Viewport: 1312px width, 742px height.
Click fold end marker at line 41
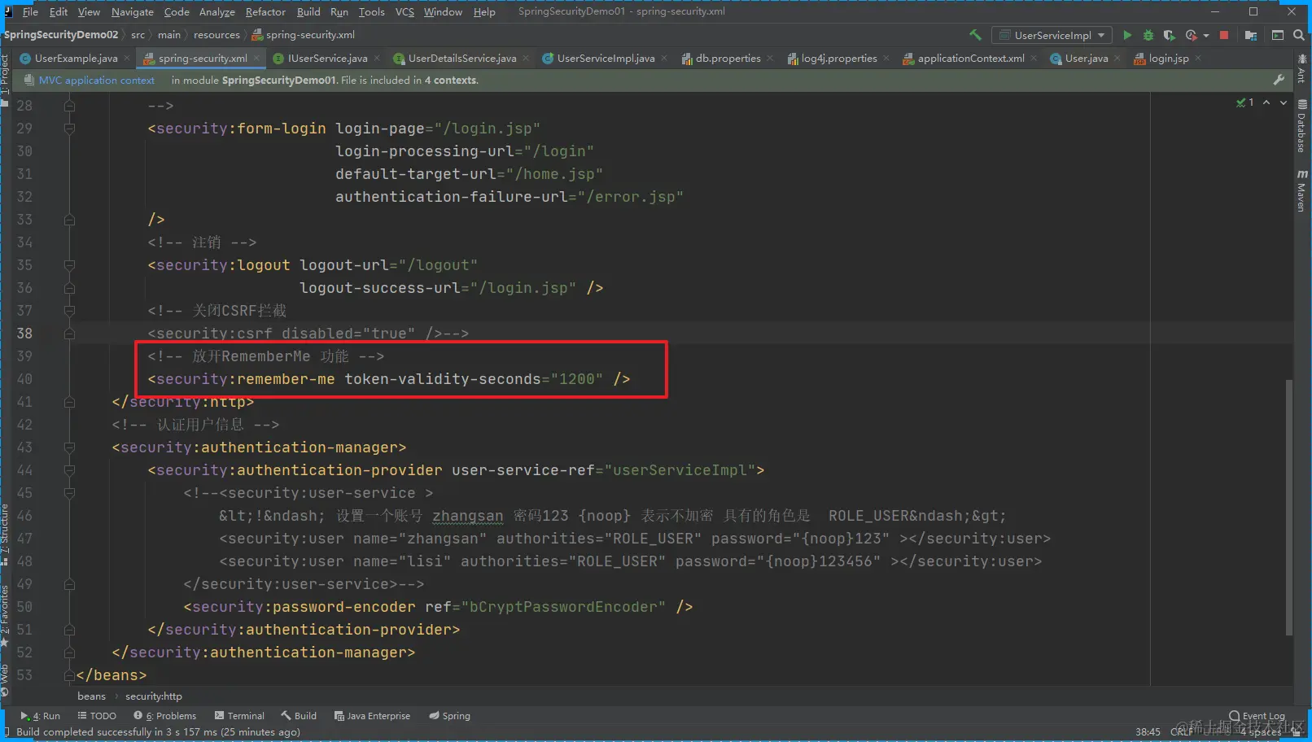point(69,402)
